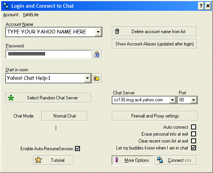The image size is (213, 173).
Task: Click inside the Password input field
Action: (x=48, y=54)
